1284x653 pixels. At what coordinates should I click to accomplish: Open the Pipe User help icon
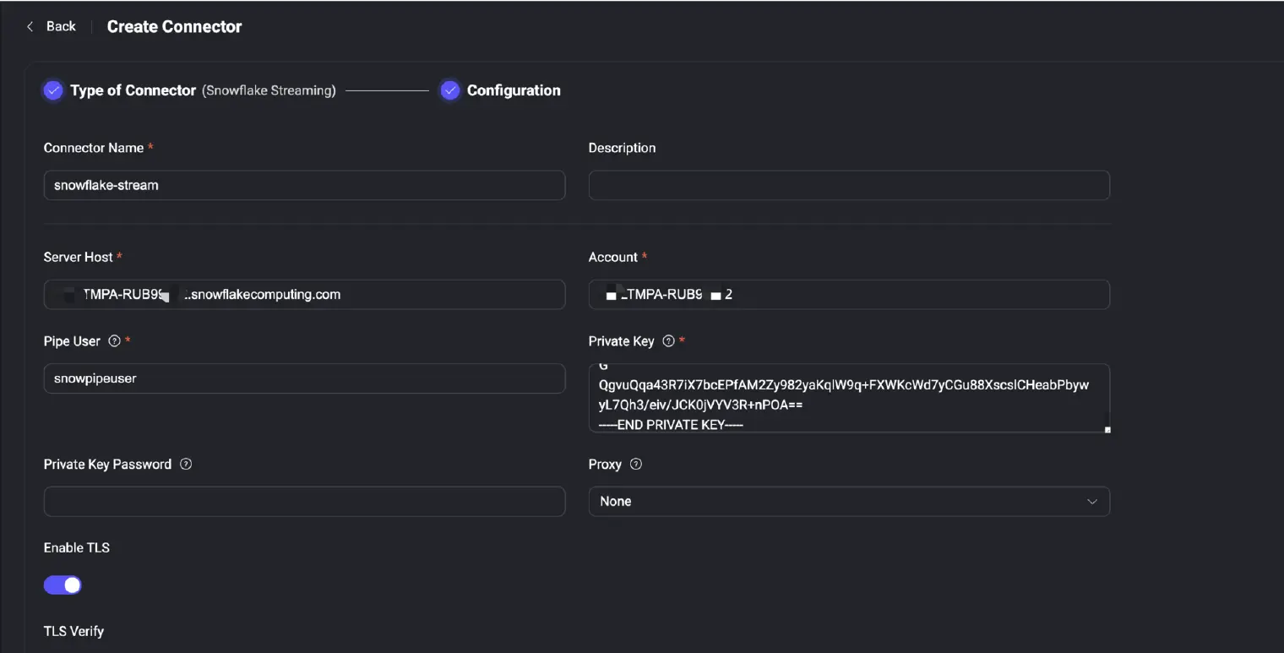click(x=116, y=341)
